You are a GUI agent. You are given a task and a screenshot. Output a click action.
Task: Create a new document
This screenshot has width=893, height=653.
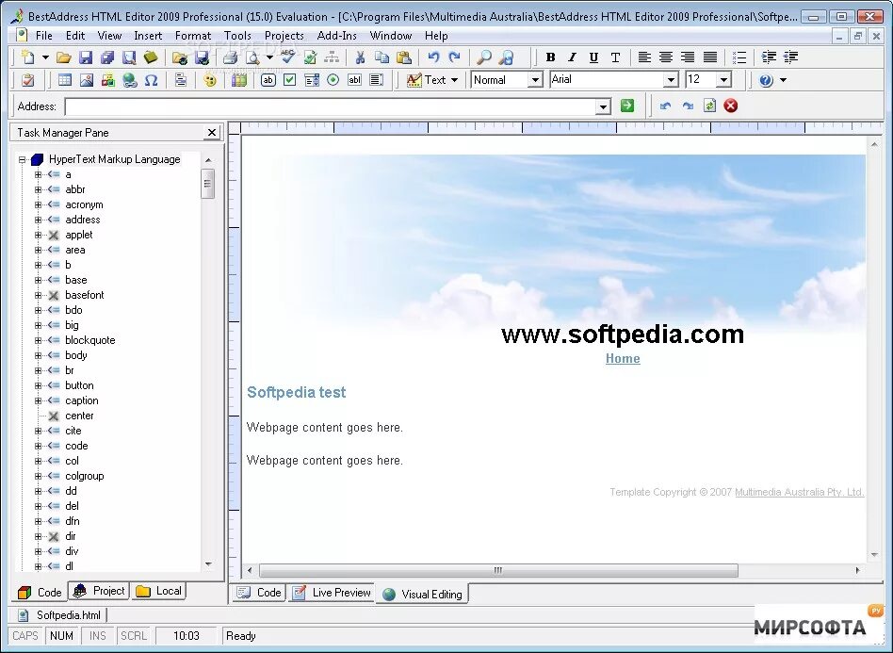point(28,57)
